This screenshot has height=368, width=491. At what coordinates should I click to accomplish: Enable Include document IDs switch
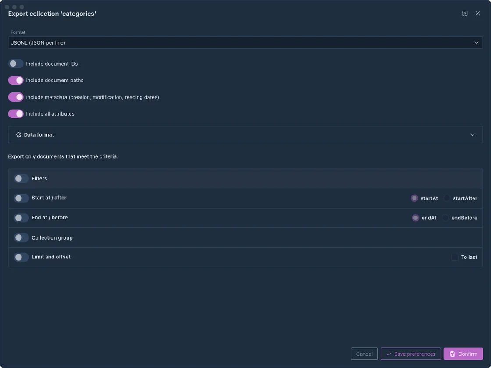pyautogui.click(x=16, y=64)
